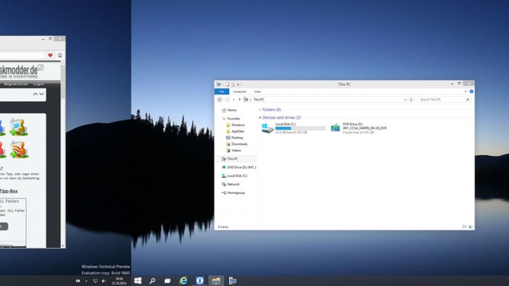Select Downloads in Favorites list
Image resolution: width=509 pixels, height=286 pixels.
tap(239, 144)
